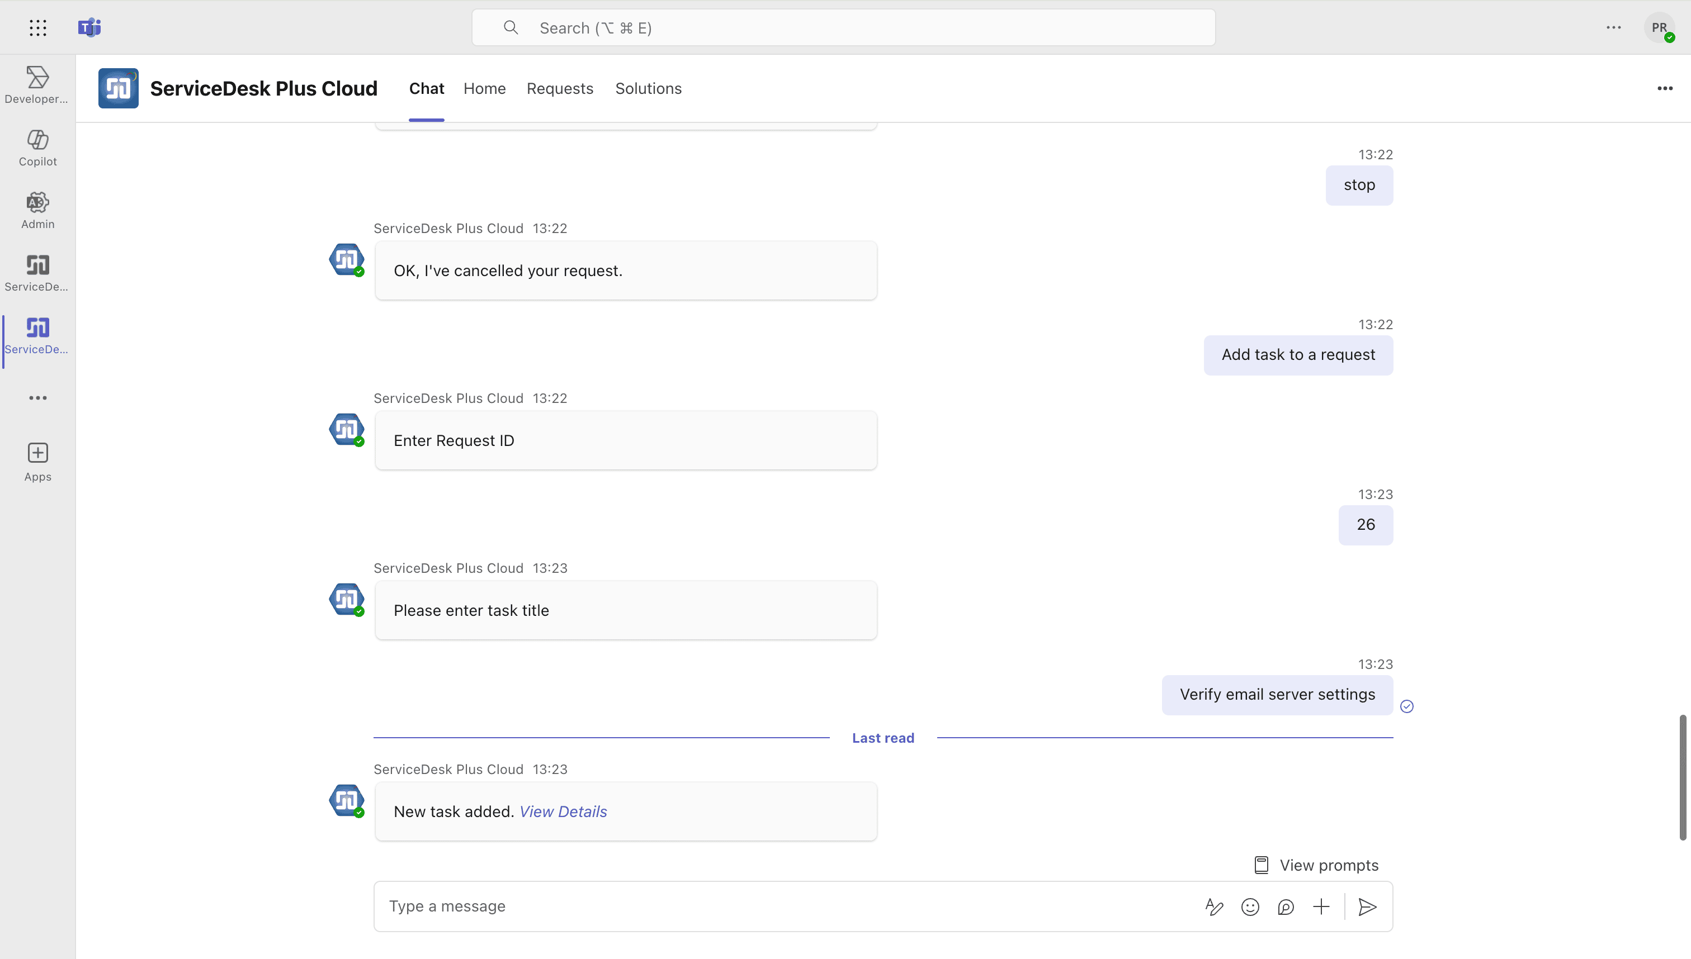This screenshot has height=959, width=1691.
Task: Open the Microsoft Teams app launcher grid
Action: click(x=37, y=28)
